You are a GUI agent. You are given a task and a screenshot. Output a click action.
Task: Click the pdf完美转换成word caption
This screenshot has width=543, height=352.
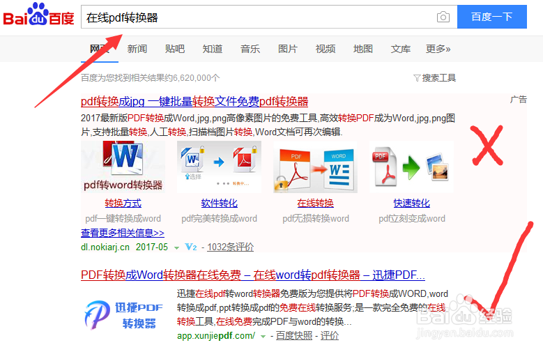pos(219,219)
